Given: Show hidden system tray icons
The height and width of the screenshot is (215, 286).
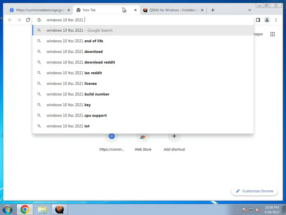Looking at the screenshot, I should click(x=237, y=210).
